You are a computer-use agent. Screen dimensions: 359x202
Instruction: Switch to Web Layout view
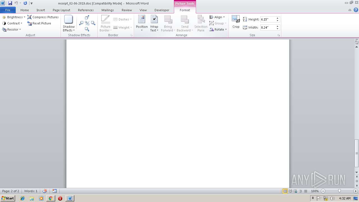point(295,191)
